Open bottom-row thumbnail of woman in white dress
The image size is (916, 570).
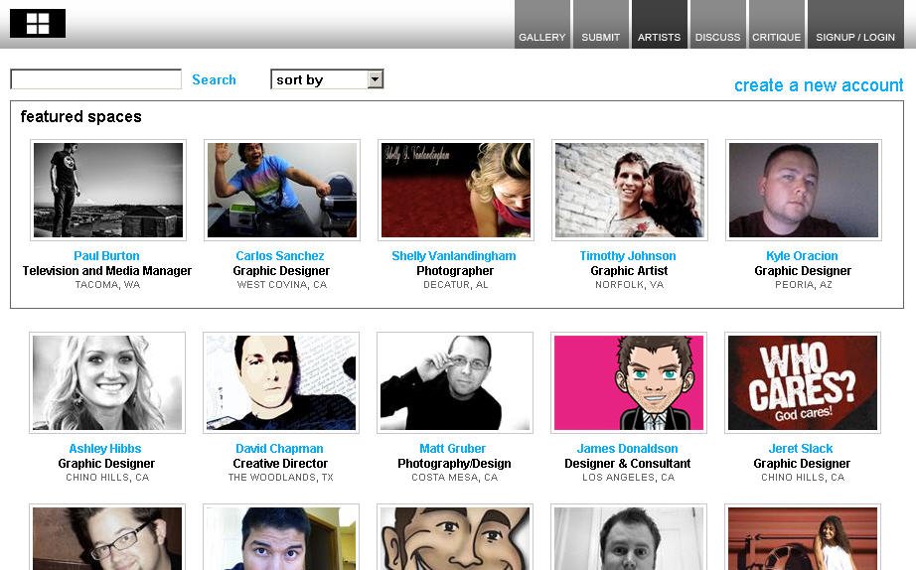click(803, 537)
